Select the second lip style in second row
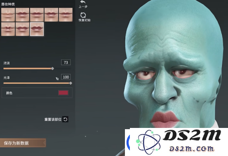This screenshot has width=228, height=156. pyautogui.click(x=22, y=29)
